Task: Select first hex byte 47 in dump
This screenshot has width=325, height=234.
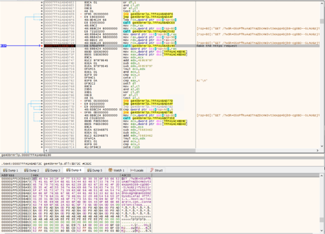Action: pyautogui.click(x=35, y=179)
